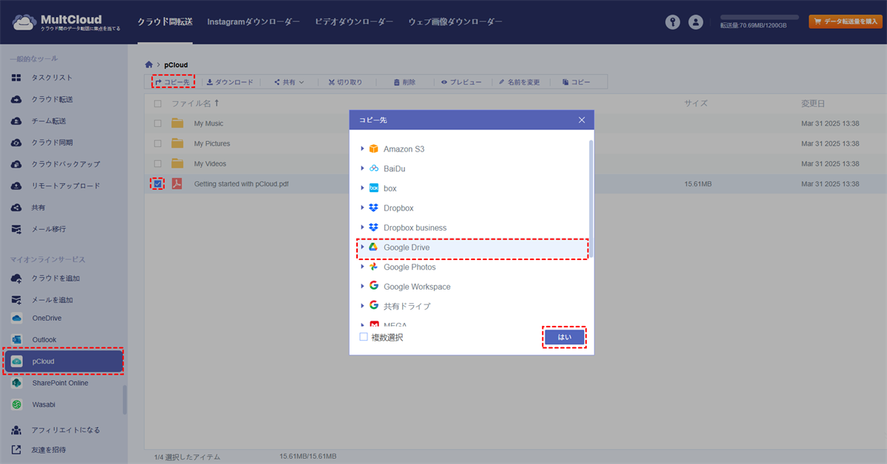Expand the Google Workspace tree node
This screenshot has height=464, width=887.
(x=362, y=286)
